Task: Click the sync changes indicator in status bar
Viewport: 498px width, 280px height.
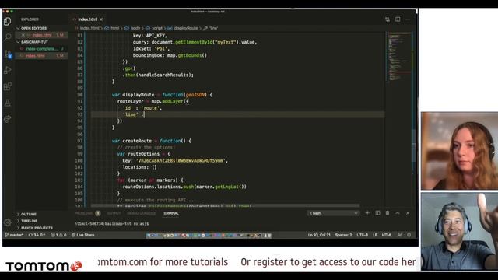Action: (37, 235)
